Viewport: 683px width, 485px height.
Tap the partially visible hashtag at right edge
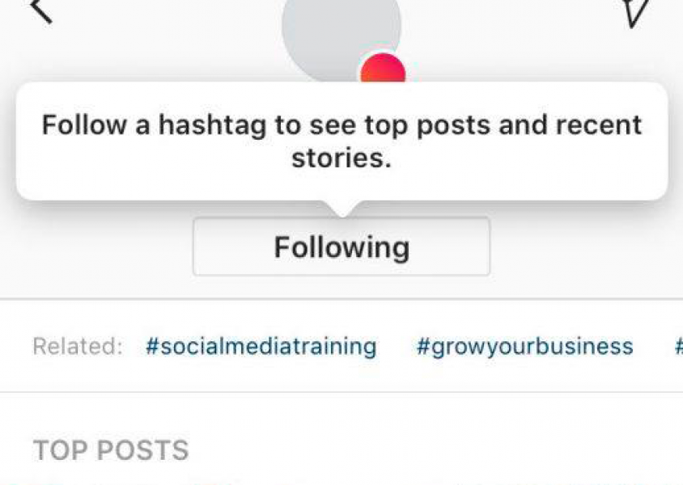pyautogui.click(x=677, y=346)
